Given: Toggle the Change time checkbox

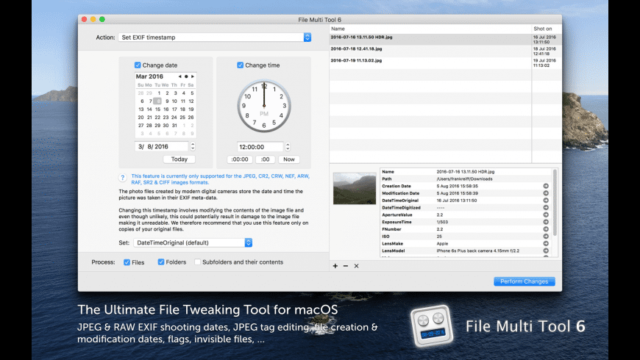Looking at the screenshot, I should [x=240, y=65].
